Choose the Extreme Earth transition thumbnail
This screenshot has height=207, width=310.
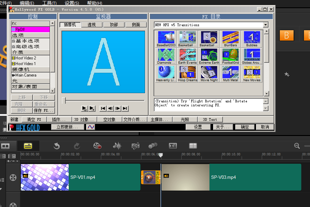tap(209, 56)
